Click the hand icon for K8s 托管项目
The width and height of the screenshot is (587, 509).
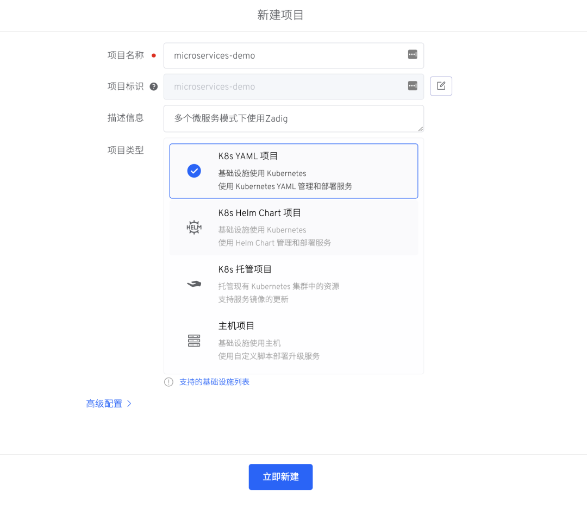point(194,284)
